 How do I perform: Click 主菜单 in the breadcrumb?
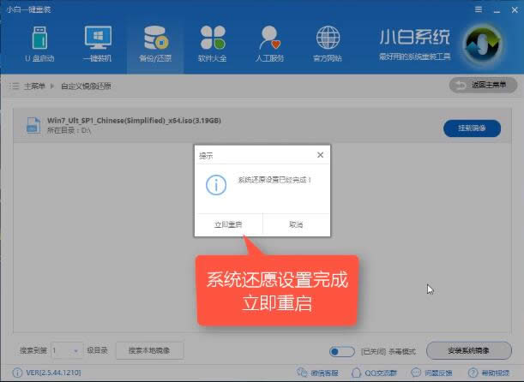tap(33, 87)
